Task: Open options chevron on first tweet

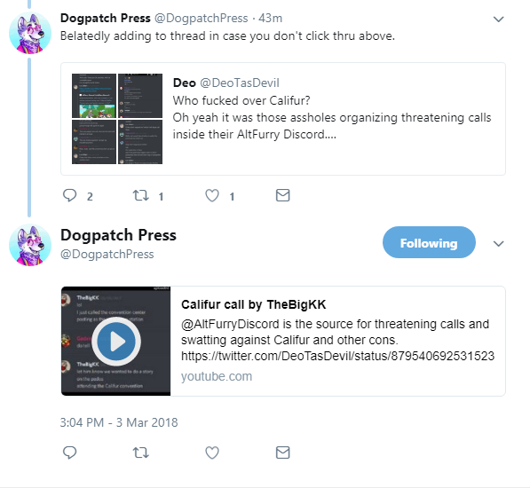Action: point(499,20)
